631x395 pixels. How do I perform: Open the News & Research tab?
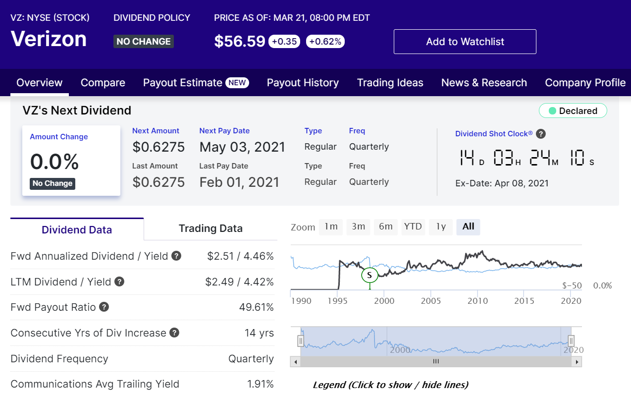click(x=484, y=83)
